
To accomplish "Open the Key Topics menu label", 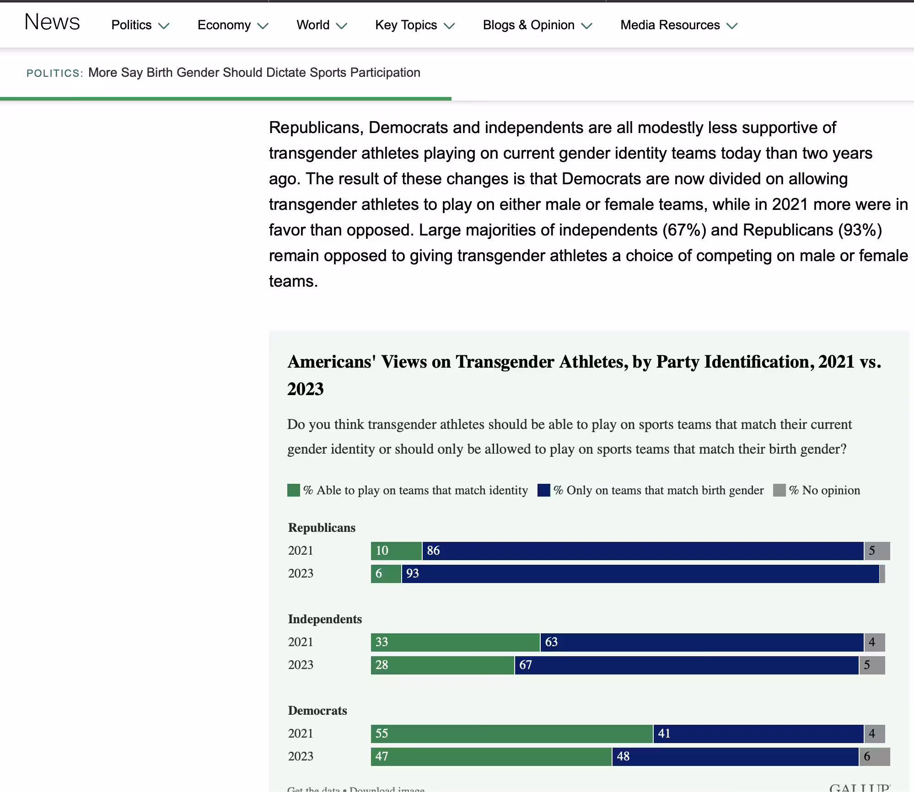I will [x=406, y=25].
